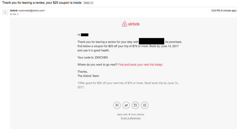
Task: Click the offer terms fine print paragraph
Action: 128,85
